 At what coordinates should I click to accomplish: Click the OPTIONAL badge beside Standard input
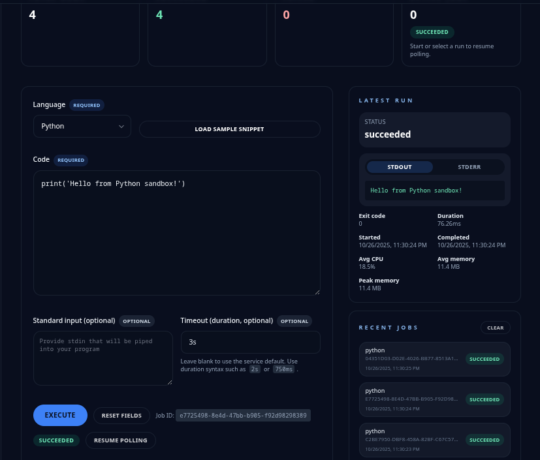(136, 320)
